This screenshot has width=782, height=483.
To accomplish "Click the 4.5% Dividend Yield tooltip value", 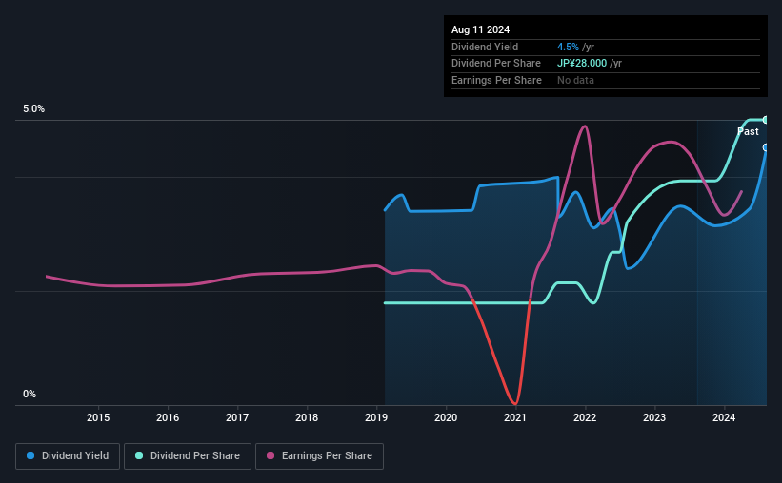I will coord(568,47).
